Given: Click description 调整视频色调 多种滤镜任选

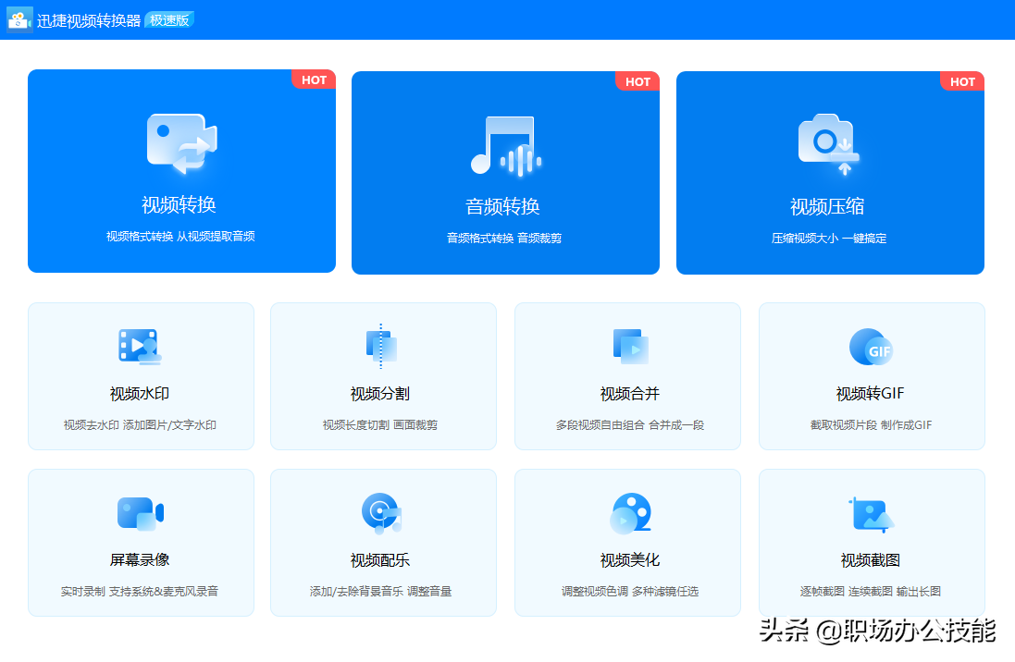Looking at the screenshot, I should click(630, 591).
